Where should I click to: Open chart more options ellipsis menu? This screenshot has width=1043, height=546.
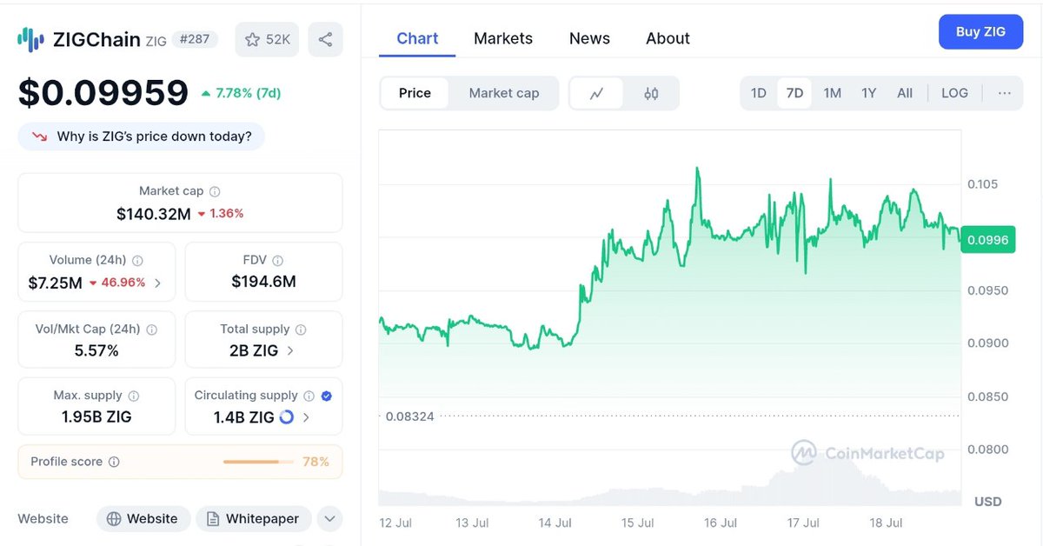pos(1005,93)
